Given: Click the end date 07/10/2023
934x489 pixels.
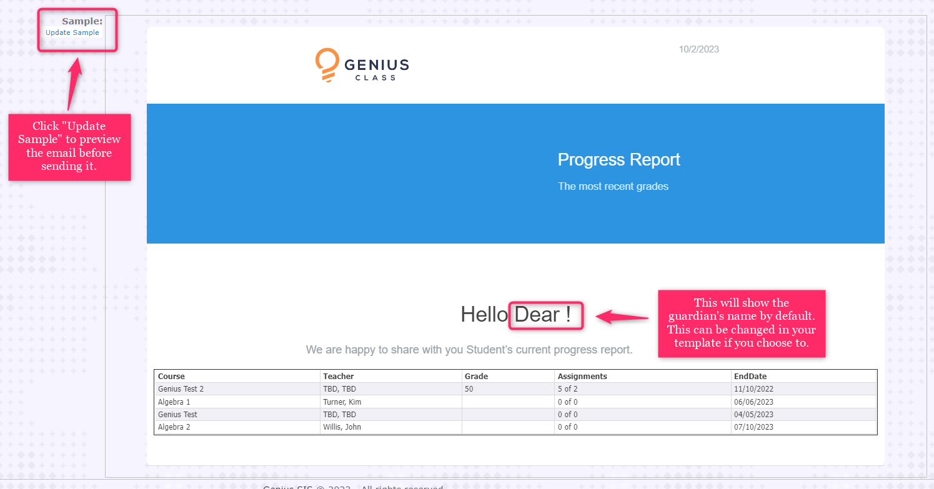Looking at the screenshot, I should (x=753, y=427).
